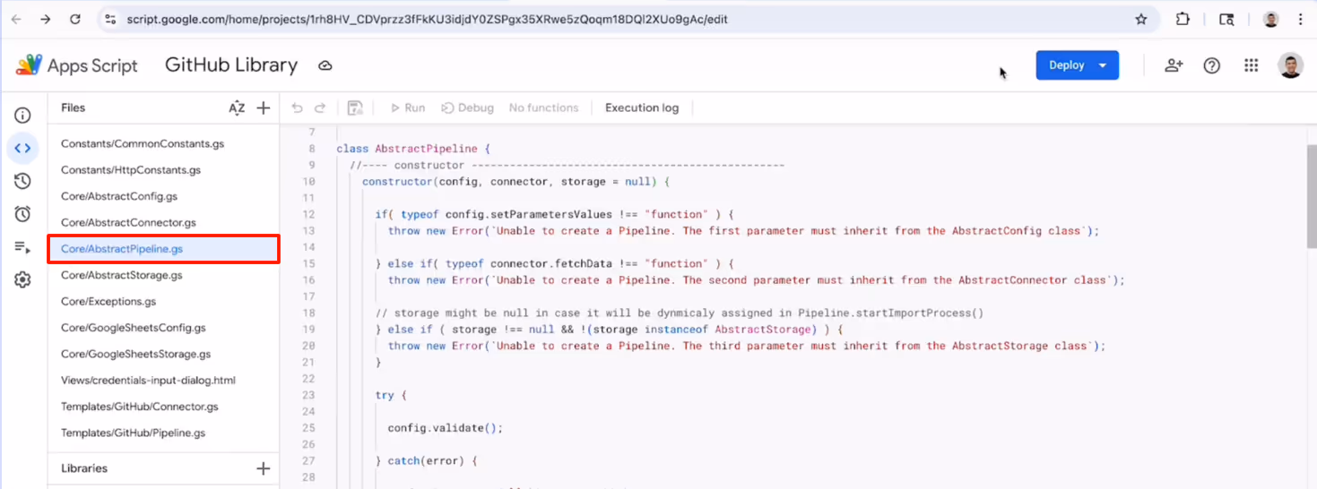
Task: Bookmark this page with the star
Action: coord(1141,19)
